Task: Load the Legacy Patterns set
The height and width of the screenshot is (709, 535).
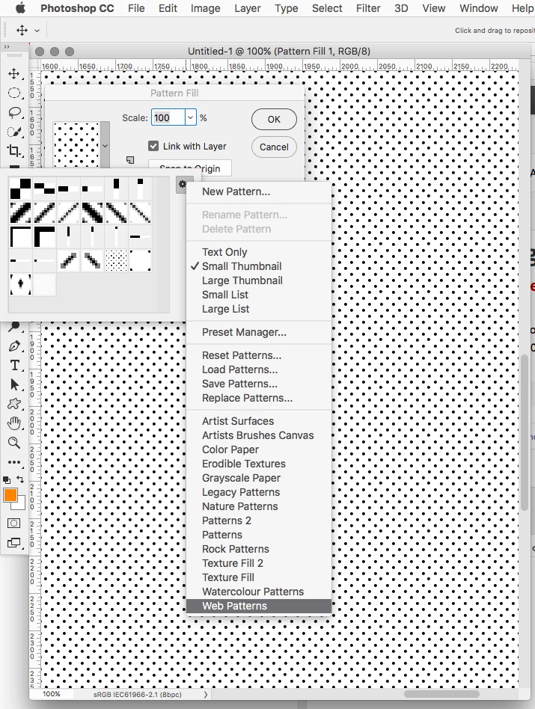Action: pos(259,492)
